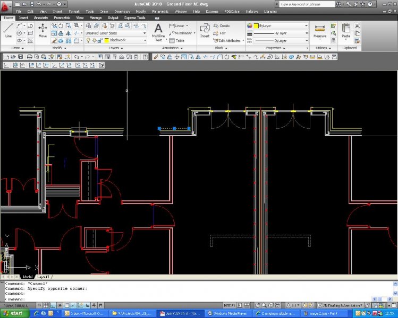Viewport: 398px width, 318px height.
Task: Open the Unsaved Layer State dropdown
Action: pos(116,33)
